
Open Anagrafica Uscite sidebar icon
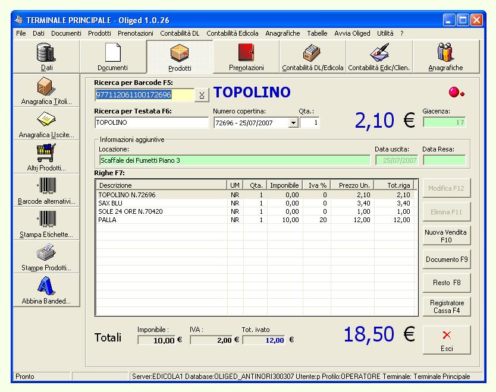click(x=46, y=124)
